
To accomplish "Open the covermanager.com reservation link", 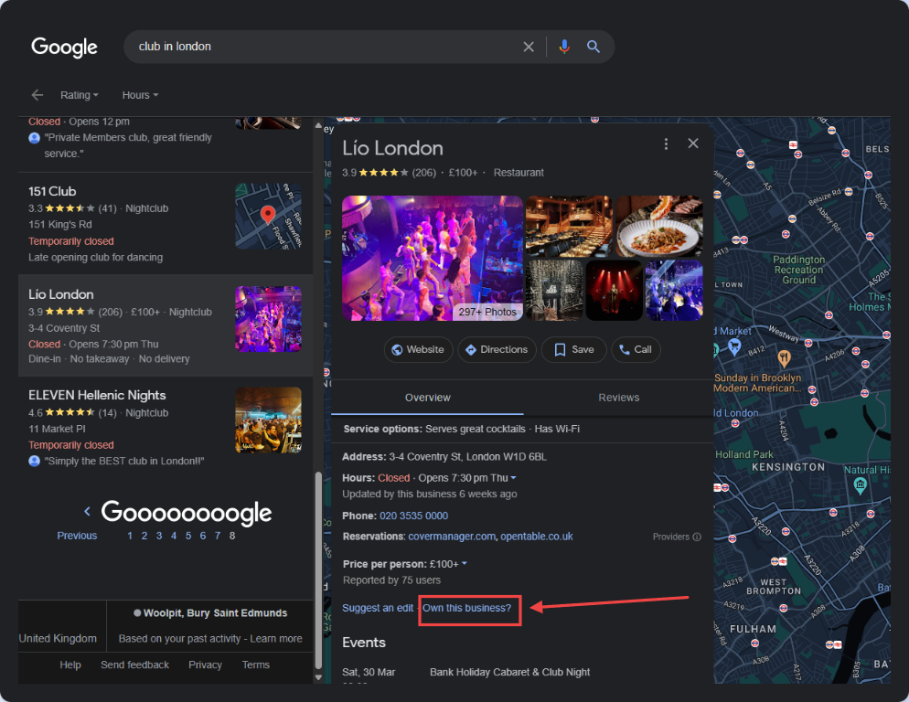I will point(452,537).
